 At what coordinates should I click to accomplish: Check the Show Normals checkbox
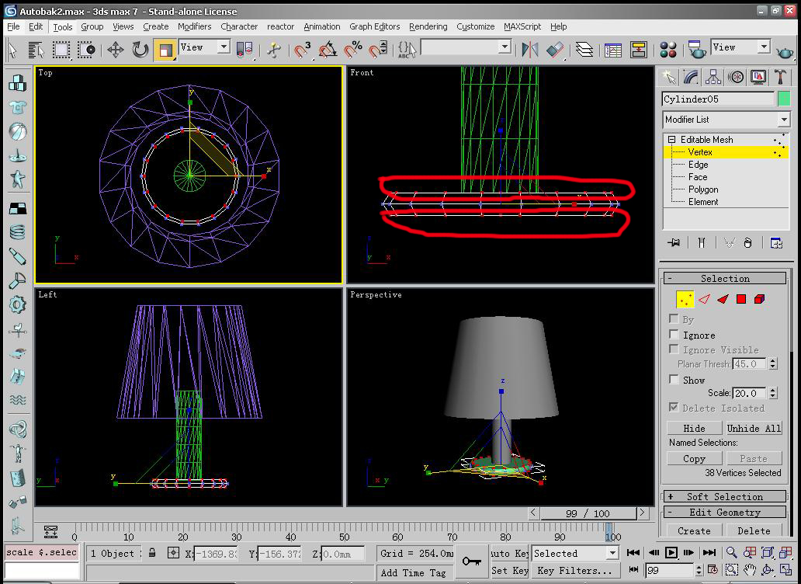[x=674, y=379]
